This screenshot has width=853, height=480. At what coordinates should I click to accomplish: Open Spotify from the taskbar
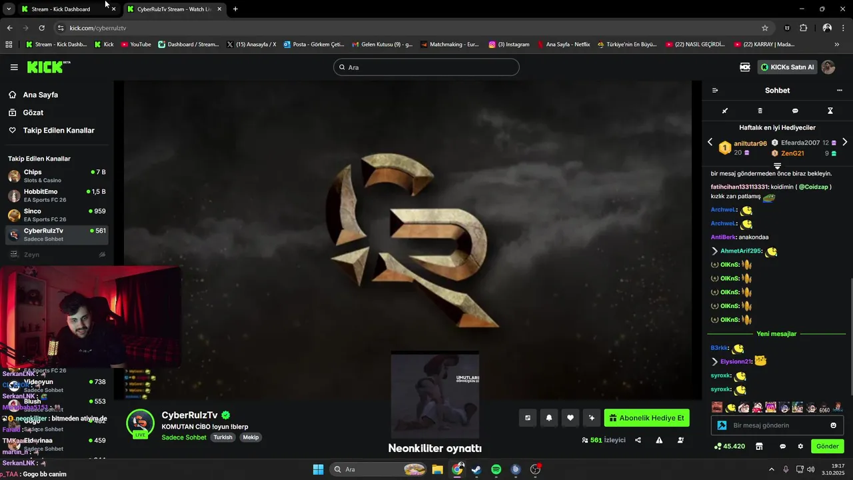(496, 469)
